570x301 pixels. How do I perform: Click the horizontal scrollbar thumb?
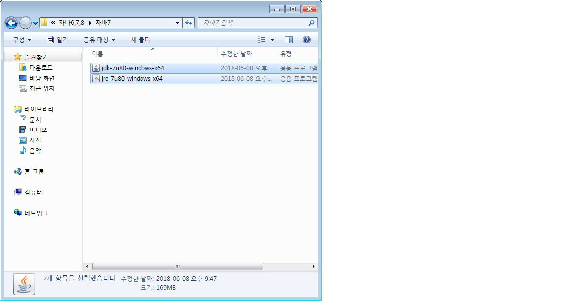click(178, 266)
